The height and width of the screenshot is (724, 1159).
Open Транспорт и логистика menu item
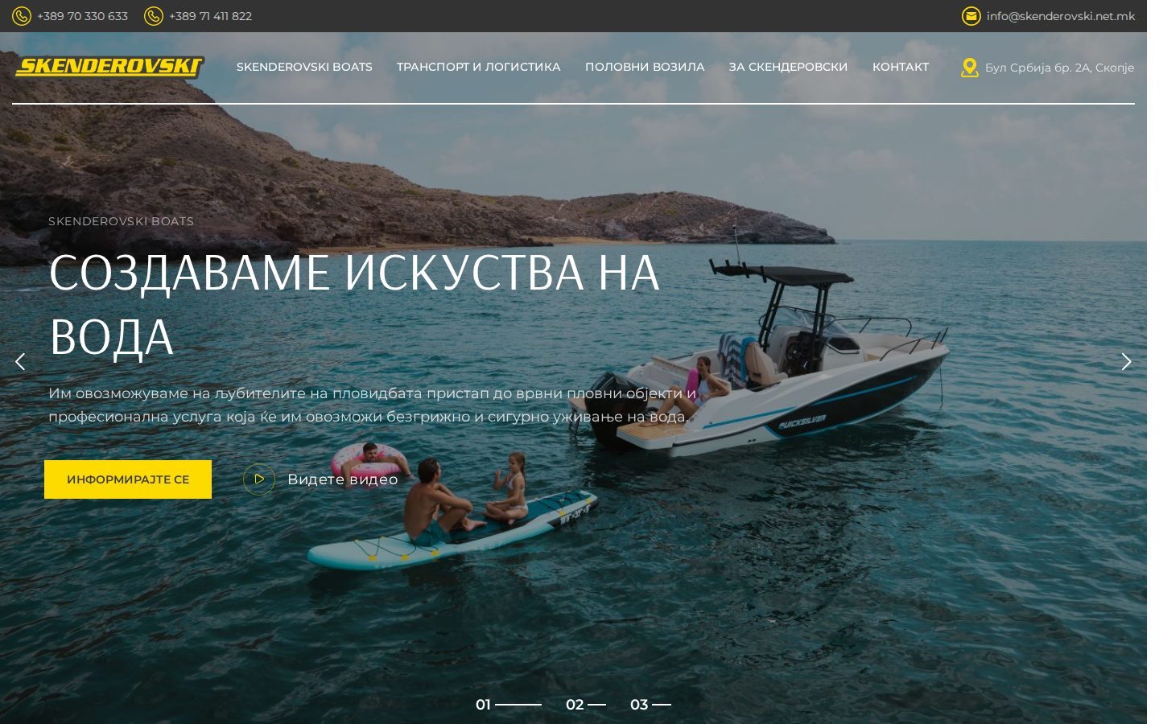pos(478,67)
